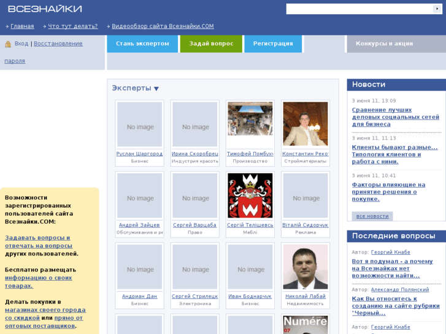Open информацию о своих товарах link

pos(39,282)
